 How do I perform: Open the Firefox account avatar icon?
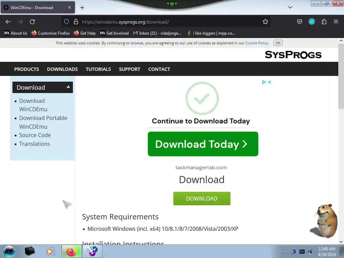point(311,21)
